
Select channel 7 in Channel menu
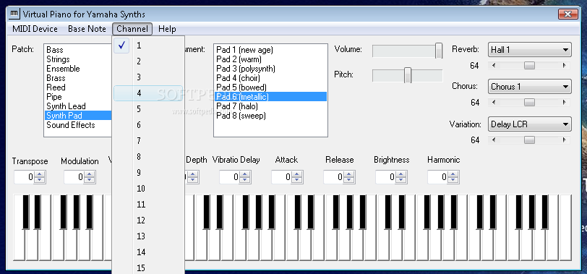pyautogui.click(x=148, y=141)
